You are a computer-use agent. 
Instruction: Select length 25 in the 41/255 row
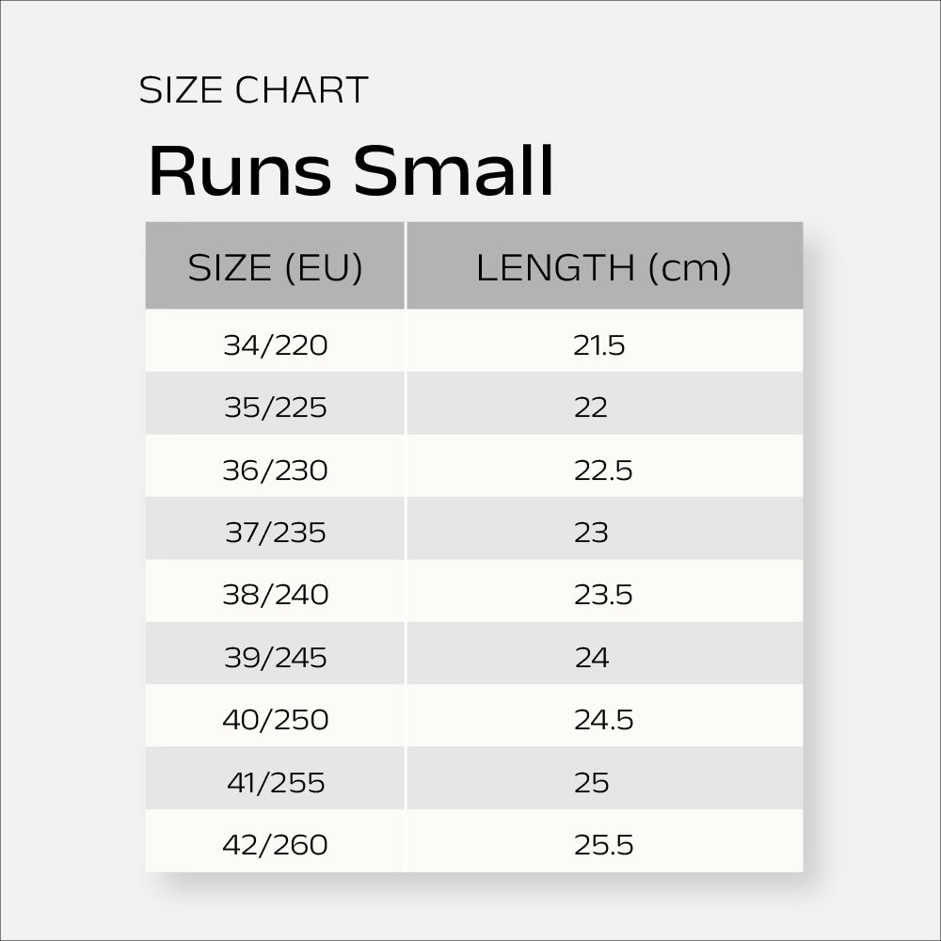pos(591,782)
